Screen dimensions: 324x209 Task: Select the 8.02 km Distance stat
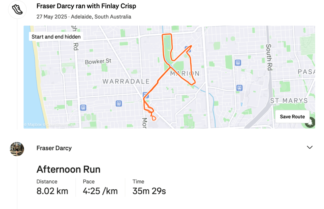click(52, 191)
